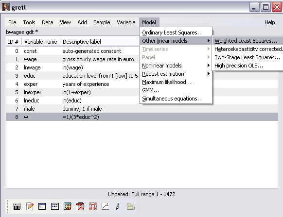This screenshot has width=283, height=217.
Task: Select Maximum likelihood menu entry
Action: [176, 82]
